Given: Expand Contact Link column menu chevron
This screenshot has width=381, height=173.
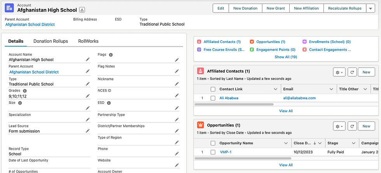Looking at the screenshot, I should tap(275, 89).
